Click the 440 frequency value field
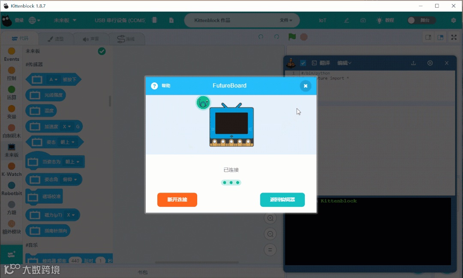This screenshot has width=463, height=278. coord(75,260)
